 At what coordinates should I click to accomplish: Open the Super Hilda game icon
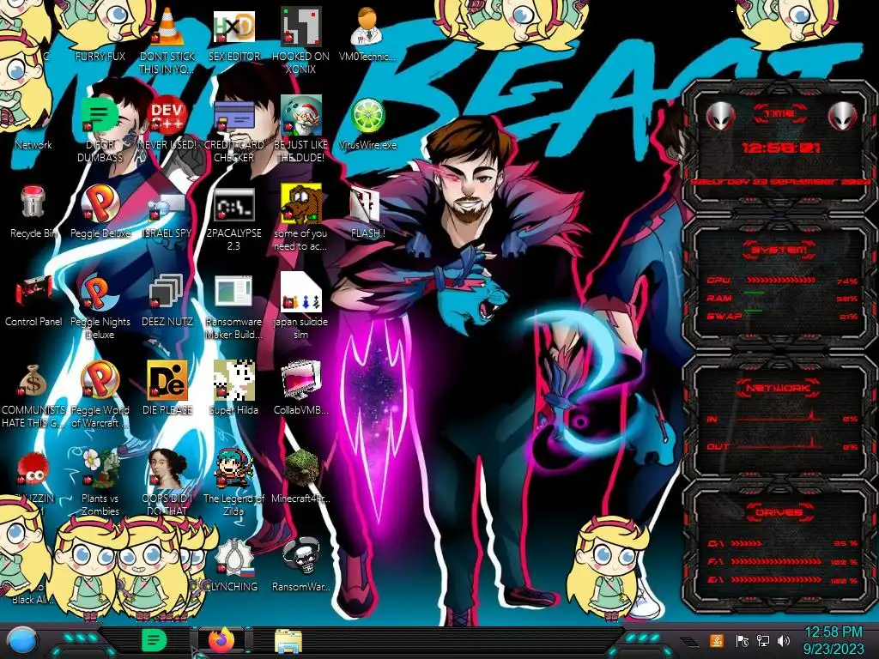tap(234, 380)
